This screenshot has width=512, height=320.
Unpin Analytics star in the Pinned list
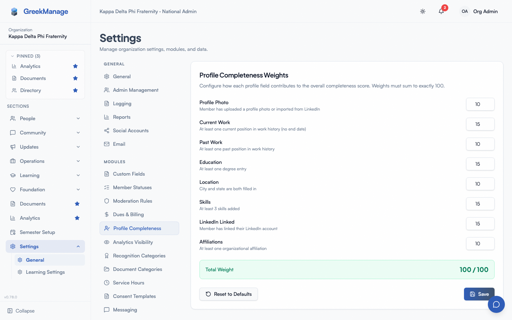tap(75, 66)
